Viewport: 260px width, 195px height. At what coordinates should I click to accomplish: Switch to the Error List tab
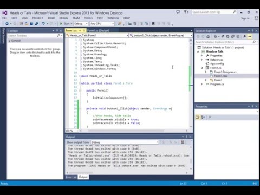(71, 177)
